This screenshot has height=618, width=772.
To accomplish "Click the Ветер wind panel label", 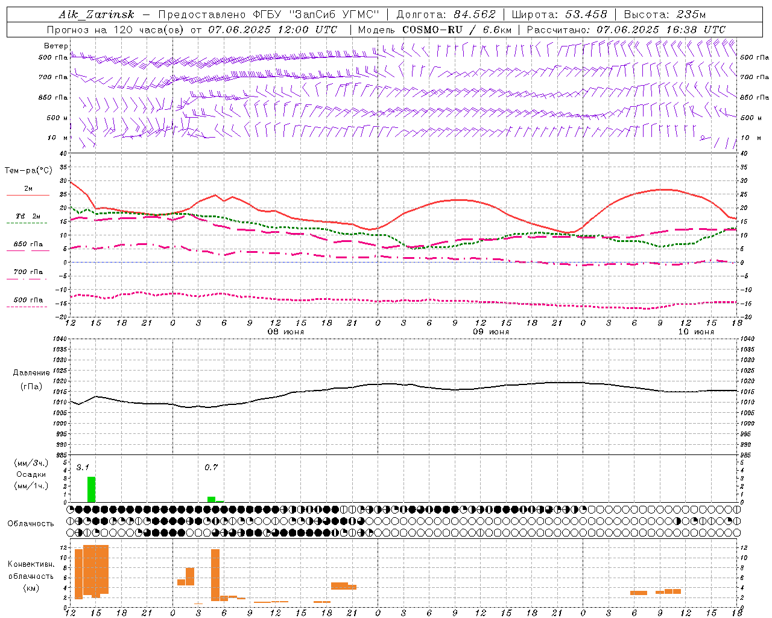I will 55,46.
